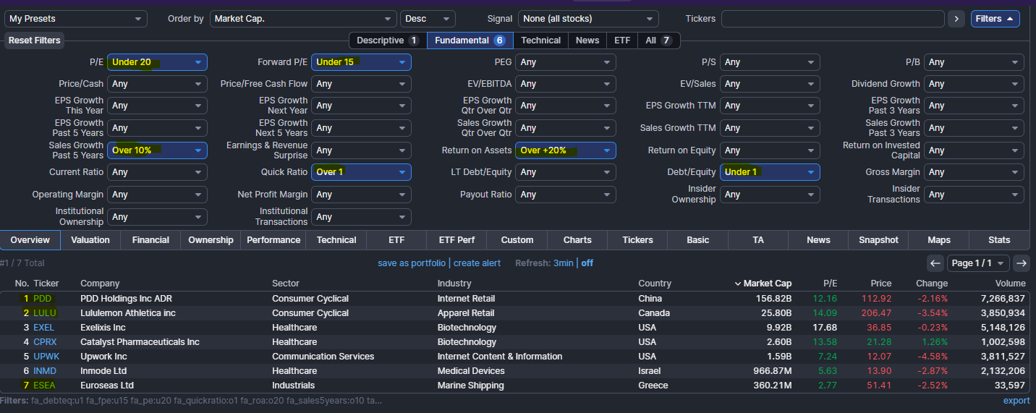Sort by the Volume column header

pos(1010,284)
